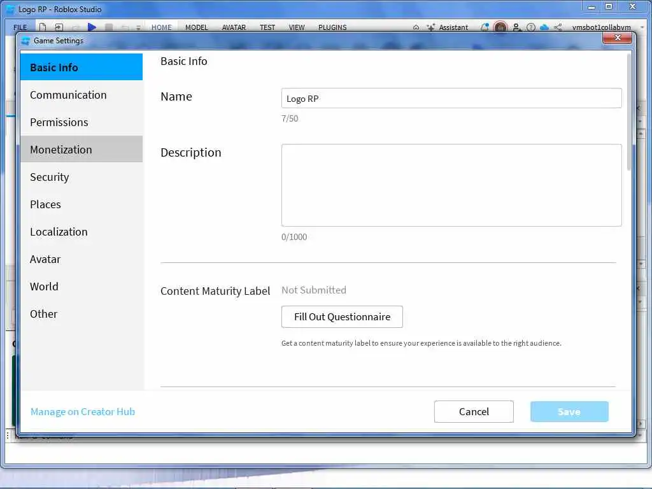Switch to the VIEW ribbon tab
Viewport: 652px width, 489px height.
tap(297, 27)
